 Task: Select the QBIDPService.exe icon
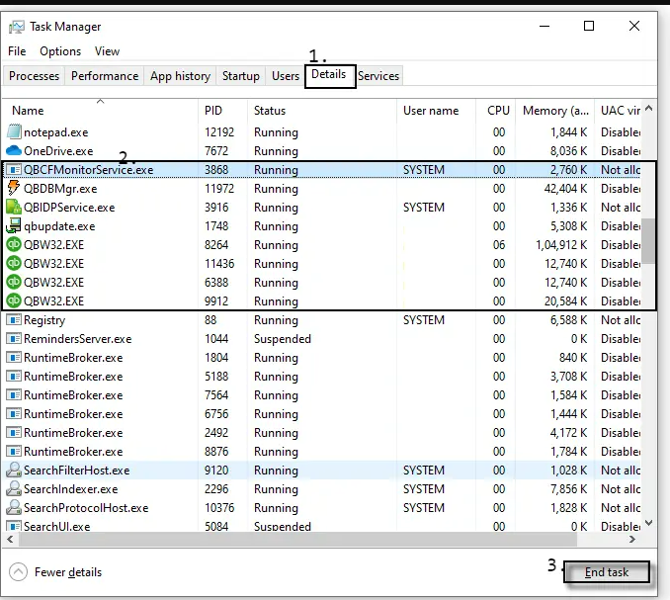[x=14, y=207]
